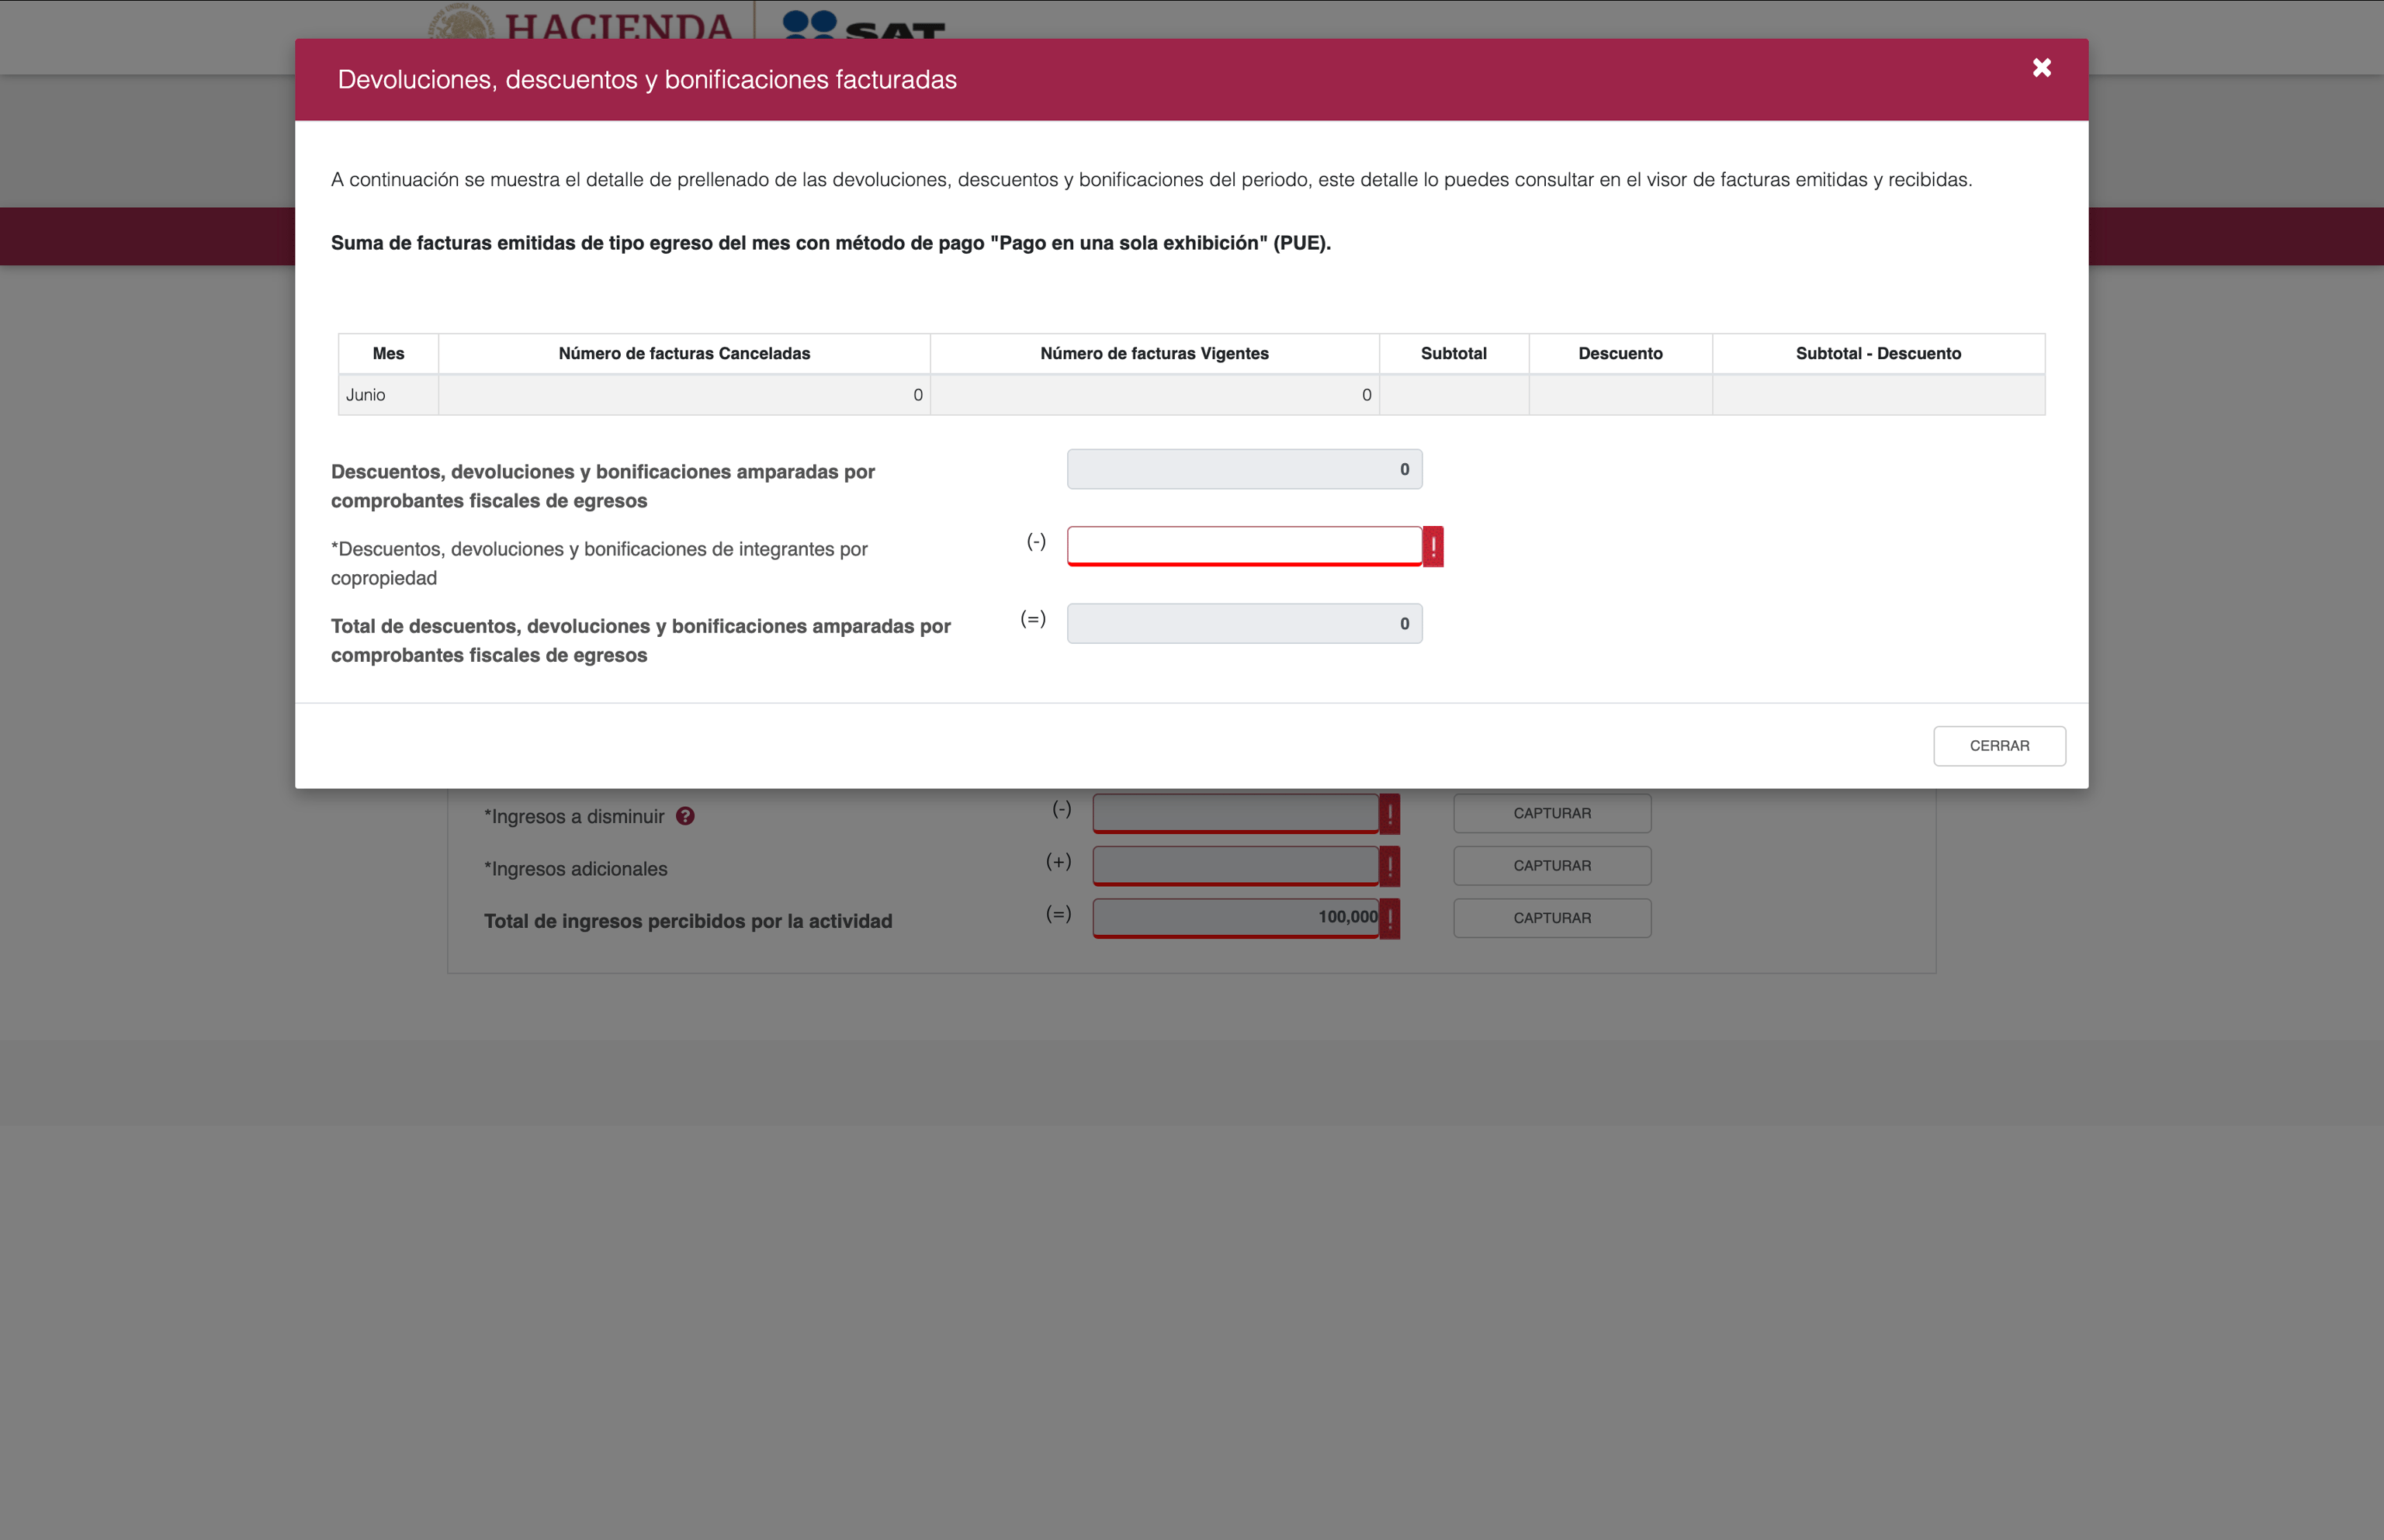The height and width of the screenshot is (1540, 2384).
Task: Click the CERRAR button
Action: click(x=1998, y=746)
